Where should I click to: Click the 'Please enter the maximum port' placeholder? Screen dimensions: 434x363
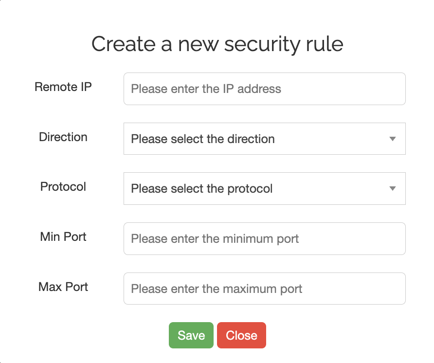click(x=217, y=289)
